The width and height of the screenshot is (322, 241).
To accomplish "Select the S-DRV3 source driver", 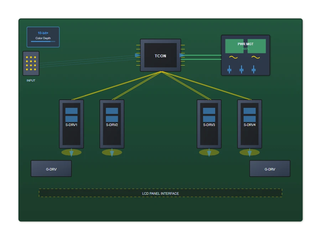I will (209, 124).
